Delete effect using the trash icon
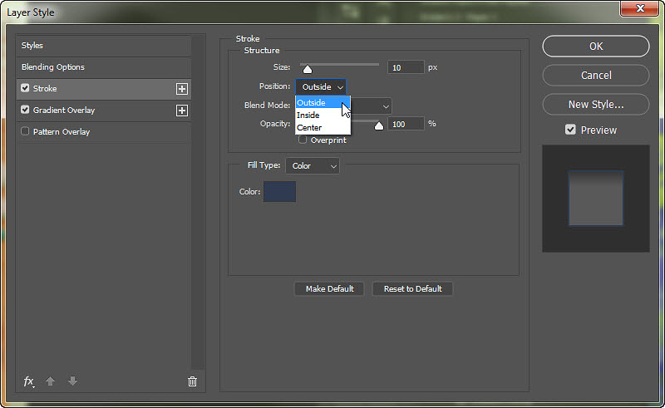The height and width of the screenshot is (408, 665). point(192,381)
